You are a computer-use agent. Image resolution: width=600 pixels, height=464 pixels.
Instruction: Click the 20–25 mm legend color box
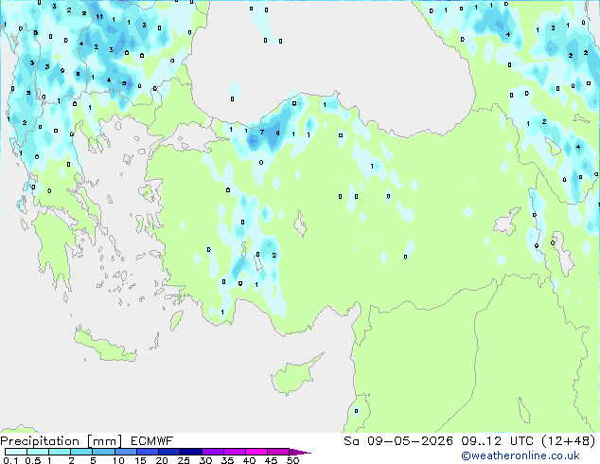tap(169, 452)
